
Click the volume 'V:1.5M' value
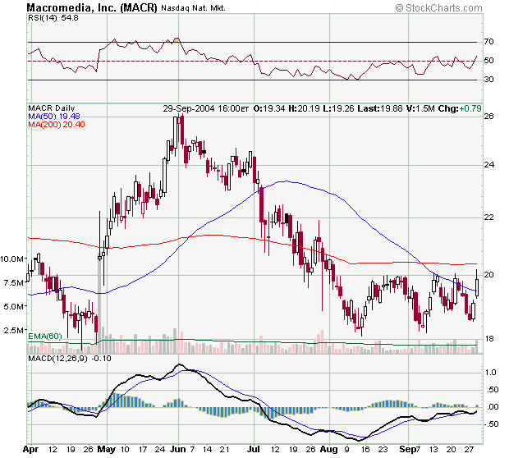coord(420,108)
